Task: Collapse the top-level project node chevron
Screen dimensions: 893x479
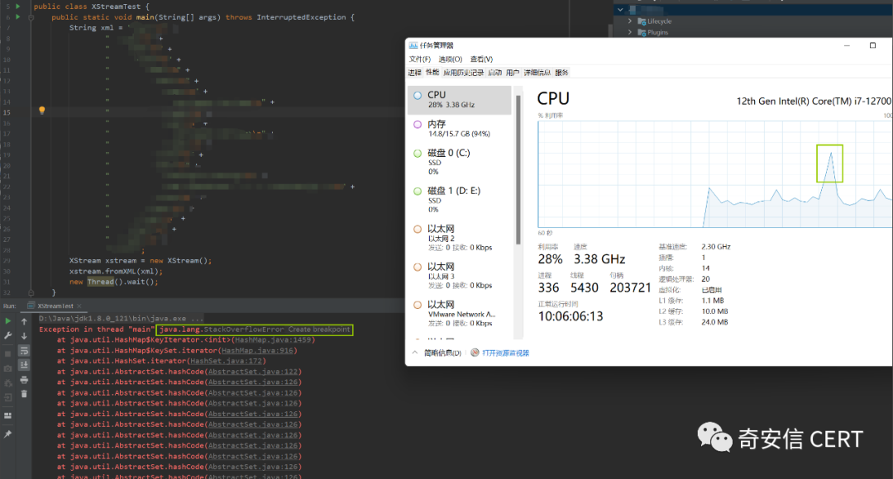Action: pyautogui.click(x=620, y=10)
